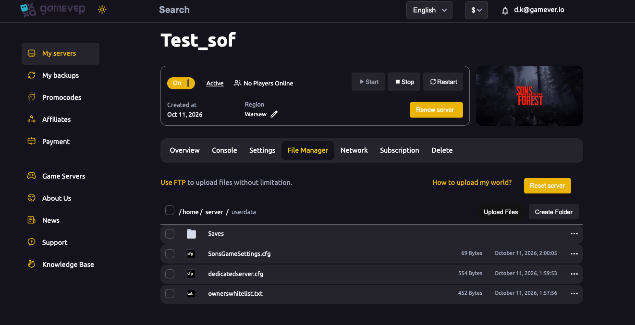Switch to the Network tab
The height and width of the screenshot is (325, 635).
pyautogui.click(x=354, y=150)
